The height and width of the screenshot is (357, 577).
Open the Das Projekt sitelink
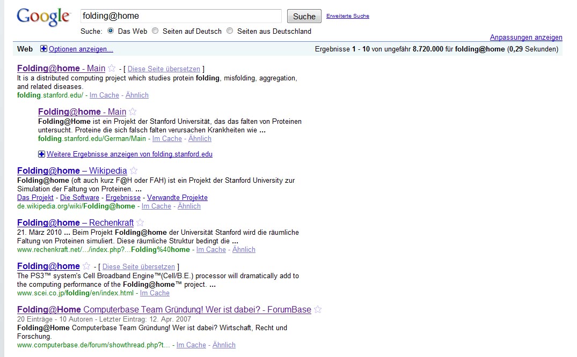pos(35,197)
